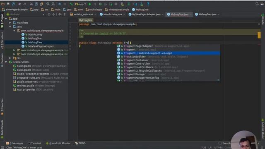
Task: Select proguard-rules.pro file
Action: pyautogui.click(x=29, y=78)
